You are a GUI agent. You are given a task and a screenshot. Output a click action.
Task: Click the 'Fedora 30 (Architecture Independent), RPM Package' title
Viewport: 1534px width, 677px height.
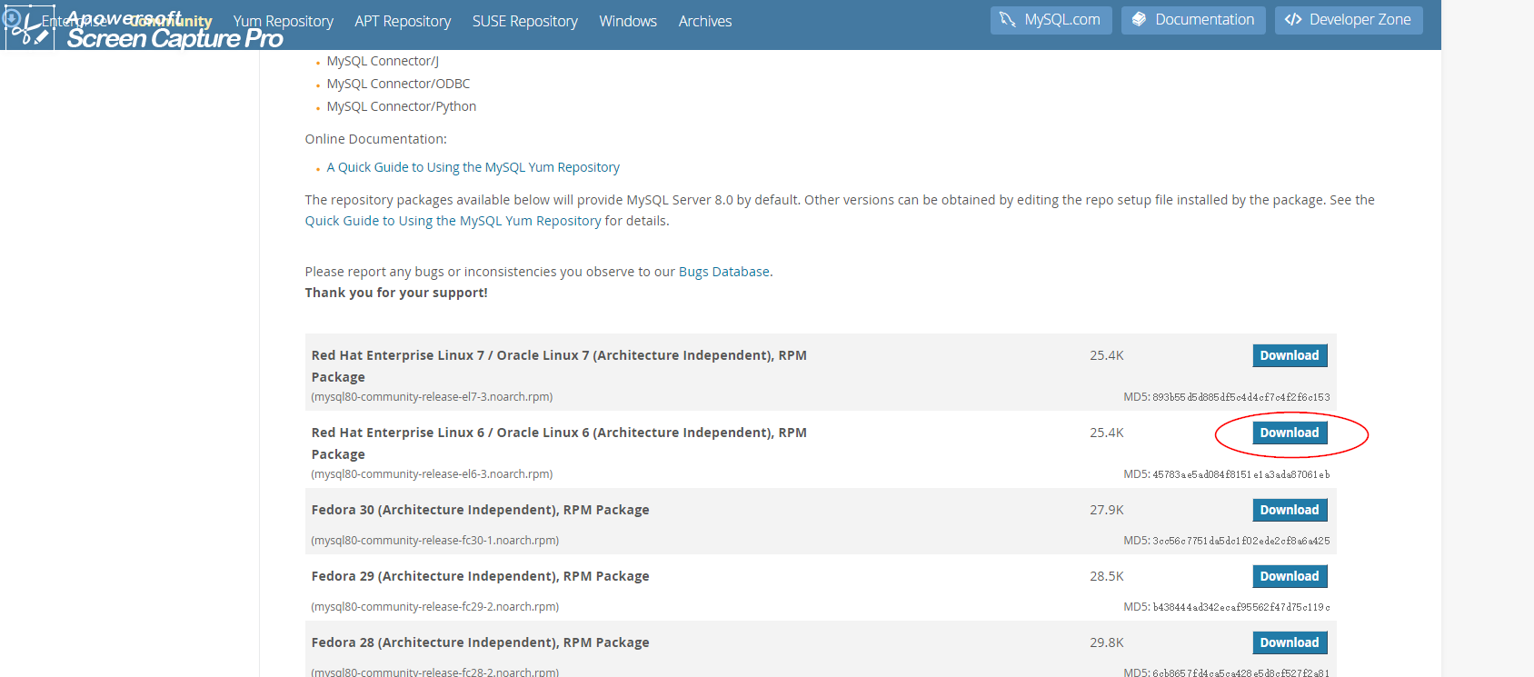pyautogui.click(x=481, y=510)
